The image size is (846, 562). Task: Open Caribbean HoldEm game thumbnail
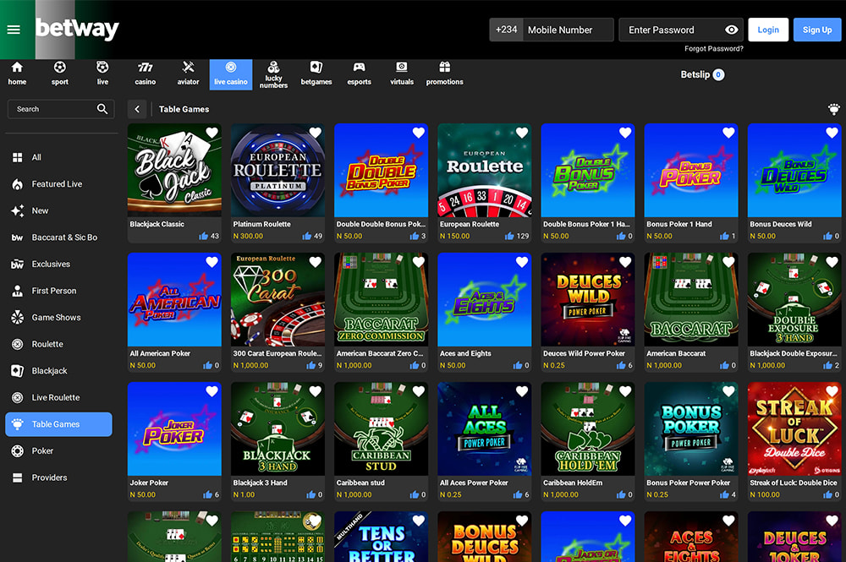tap(588, 429)
